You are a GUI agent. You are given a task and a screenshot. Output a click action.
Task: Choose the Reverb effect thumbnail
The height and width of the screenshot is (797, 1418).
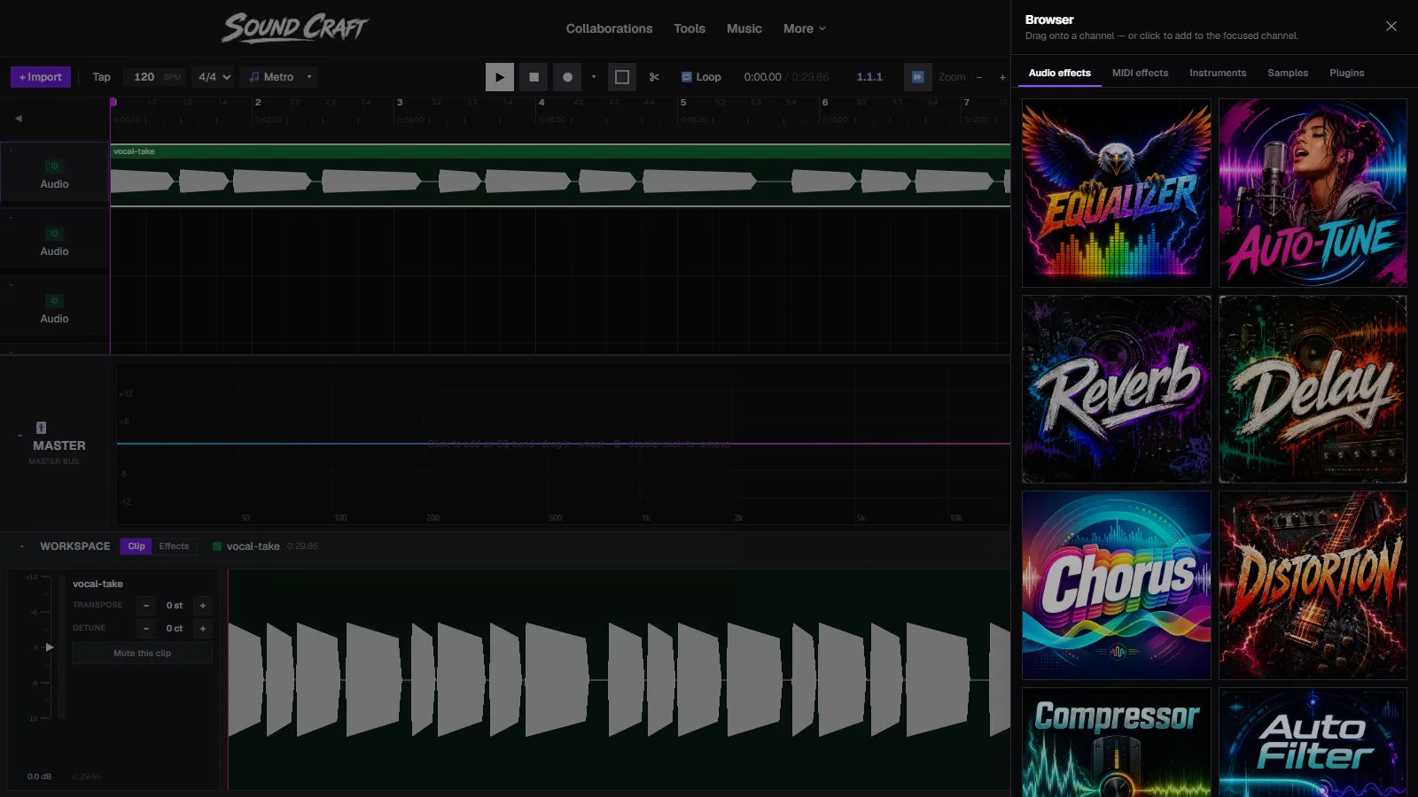click(x=1117, y=390)
